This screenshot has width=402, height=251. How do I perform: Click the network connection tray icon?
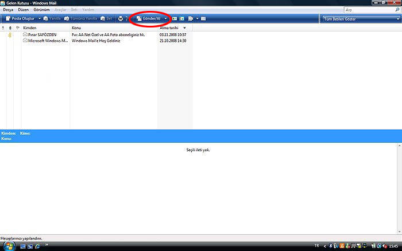click(379, 246)
